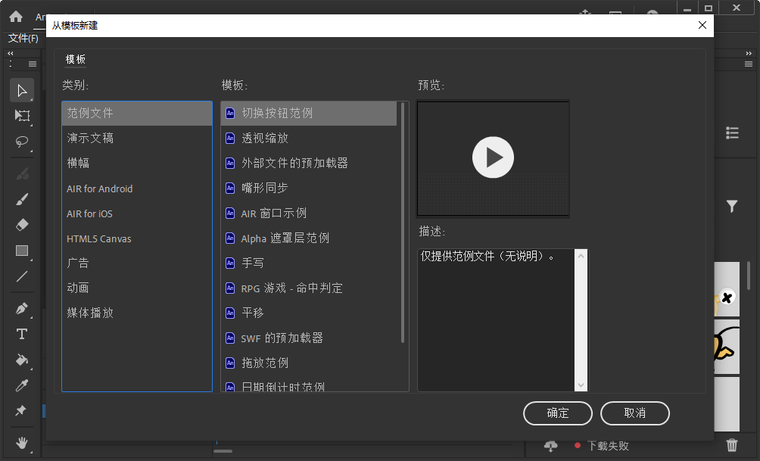This screenshot has width=760, height=461.
Task: Open list view options in the right panel
Action: (x=732, y=132)
